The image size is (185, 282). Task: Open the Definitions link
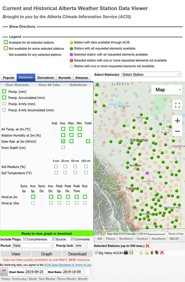78,85
